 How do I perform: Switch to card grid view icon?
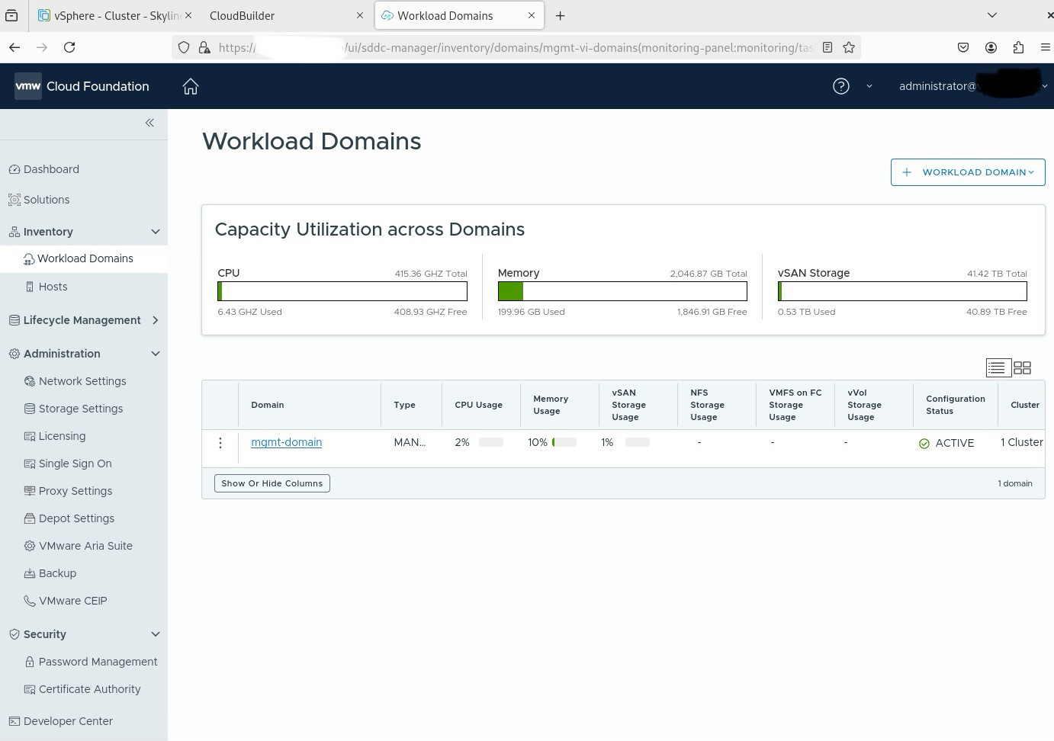[x=1023, y=367]
